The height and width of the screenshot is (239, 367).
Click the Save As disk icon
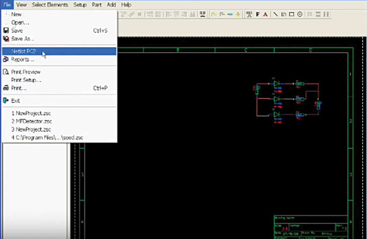(6, 39)
